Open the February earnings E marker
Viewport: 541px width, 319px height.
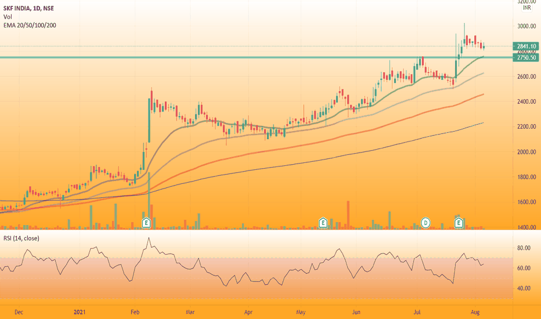point(146,223)
